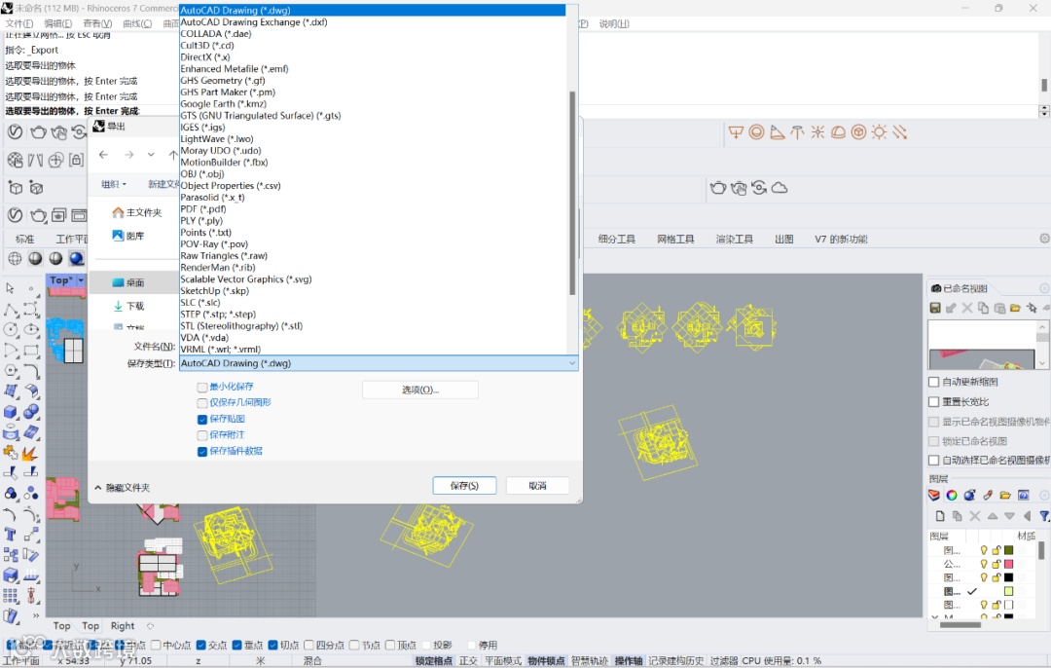The width and height of the screenshot is (1051, 668).
Task: Toggle 正交 mode in status bar
Action: tap(468, 660)
